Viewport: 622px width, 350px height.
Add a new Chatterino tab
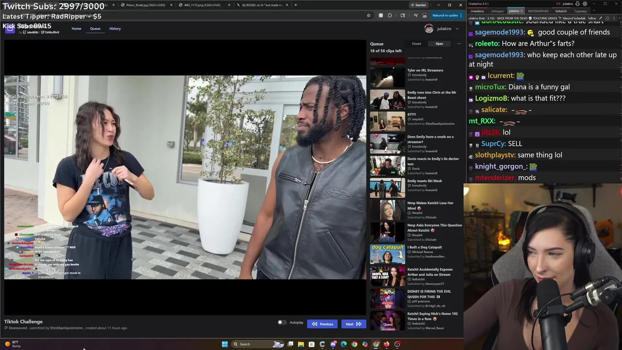click(x=594, y=11)
